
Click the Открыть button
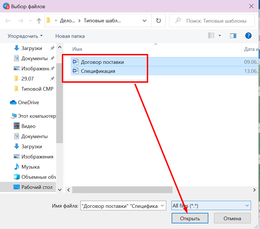tap(190, 218)
